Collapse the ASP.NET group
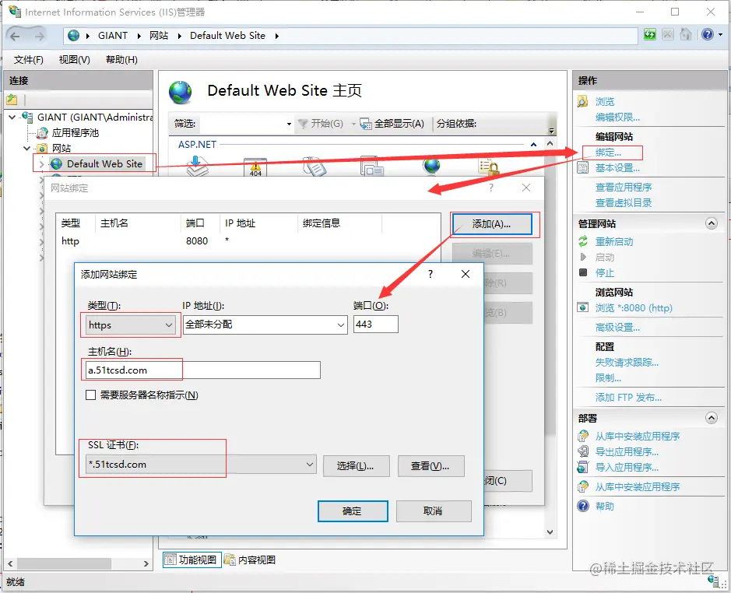Image resolution: width=731 pixels, height=593 pixels. coord(533,145)
